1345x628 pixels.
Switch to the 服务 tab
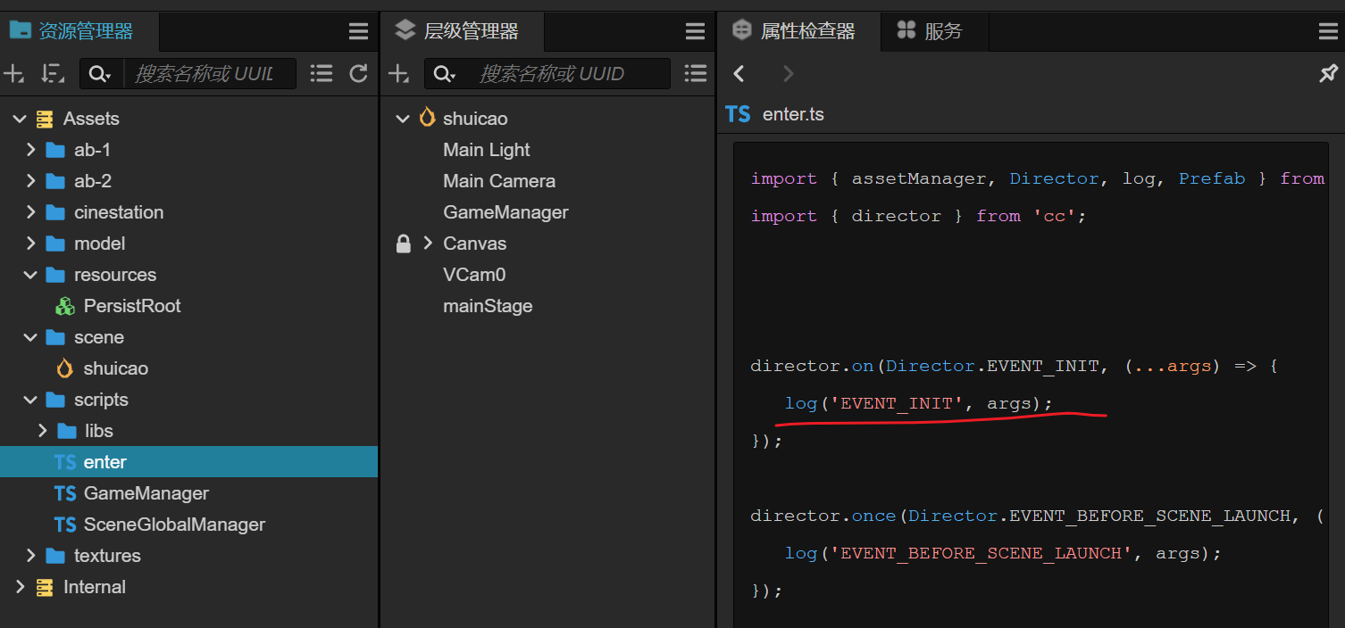[931, 32]
